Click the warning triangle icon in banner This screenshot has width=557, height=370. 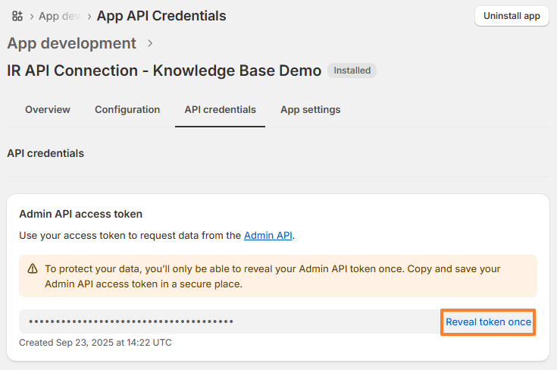[x=33, y=268]
